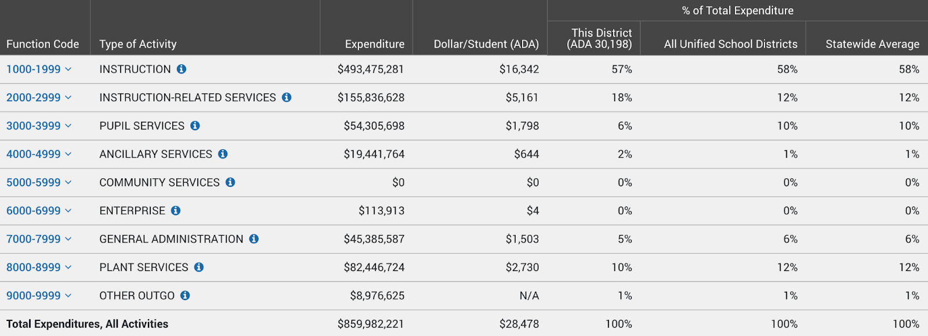Image resolution: width=928 pixels, height=336 pixels.
Task: Open the 4000-4999 code dropdown
Action: pos(39,154)
